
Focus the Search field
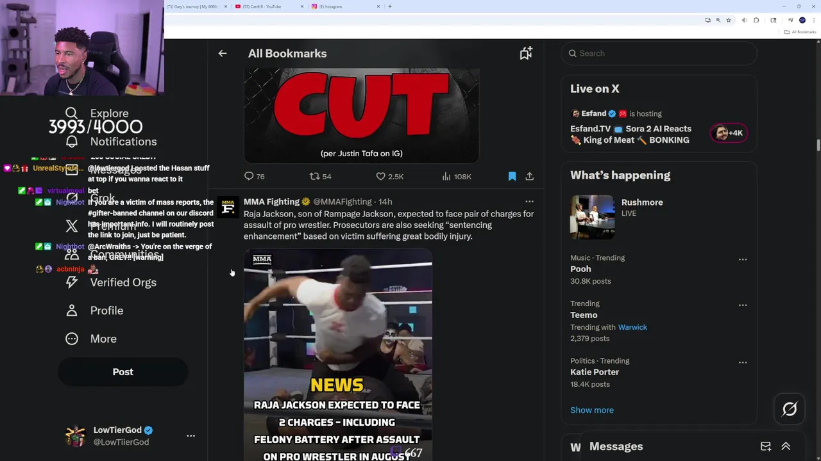pos(659,53)
